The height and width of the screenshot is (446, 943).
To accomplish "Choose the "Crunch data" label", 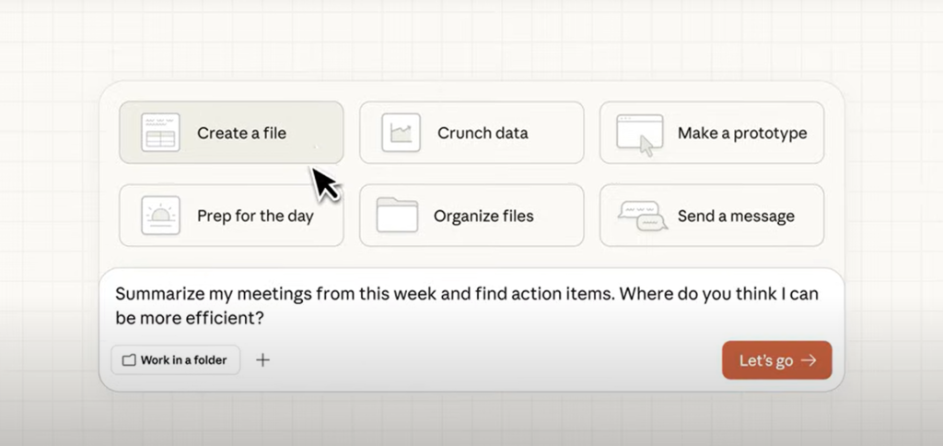I will pyautogui.click(x=483, y=133).
